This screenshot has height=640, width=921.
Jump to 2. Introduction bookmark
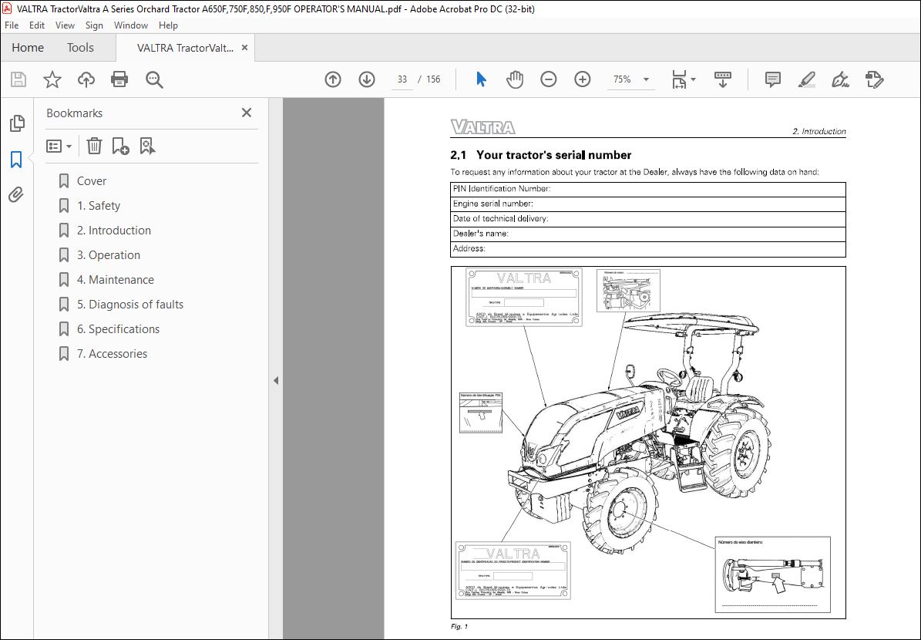[114, 231]
